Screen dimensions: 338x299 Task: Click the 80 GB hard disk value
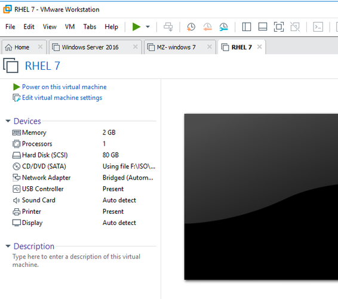click(110, 155)
